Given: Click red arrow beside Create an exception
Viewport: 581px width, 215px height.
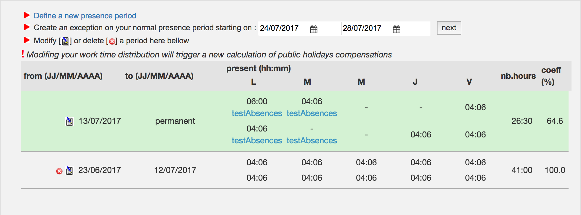Looking at the screenshot, I should click(27, 27).
